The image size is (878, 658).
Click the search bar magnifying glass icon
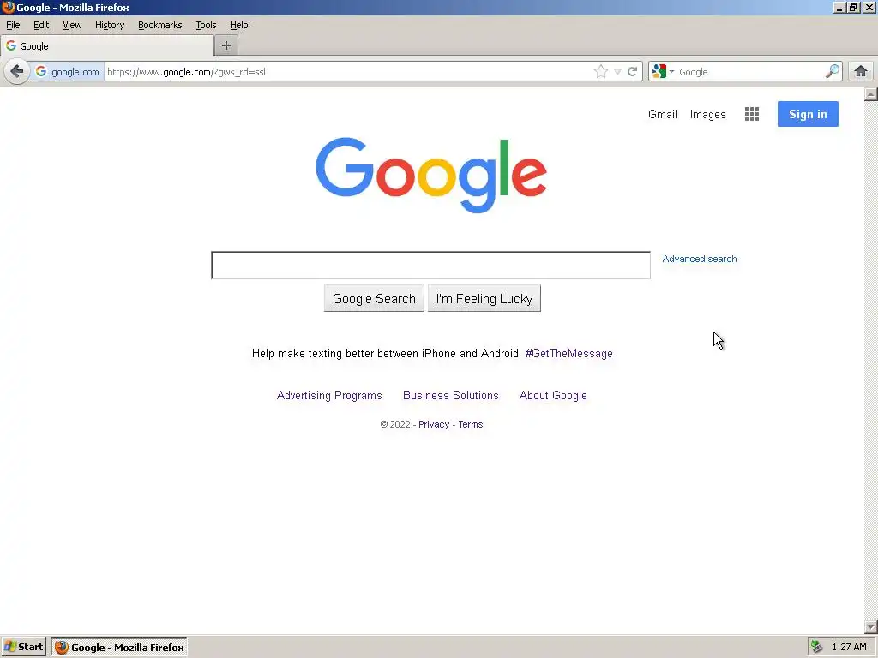tap(833, 72)
